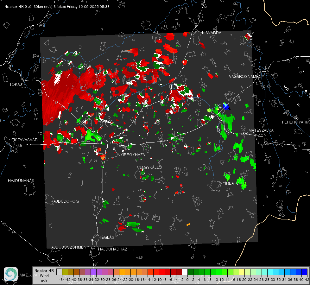Pick the white legend color swatch
Screen dimensions: 310x285
(185, 272)
